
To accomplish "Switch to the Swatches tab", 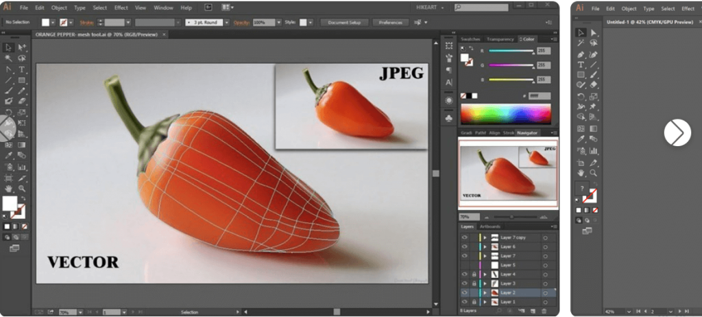I will pyautogui.click(x=471, y=39).
